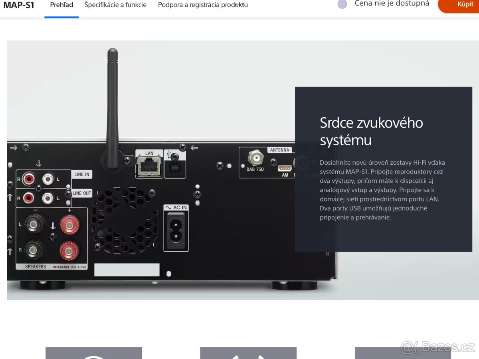Click the gray circle beside price availability text

[342, 4]
